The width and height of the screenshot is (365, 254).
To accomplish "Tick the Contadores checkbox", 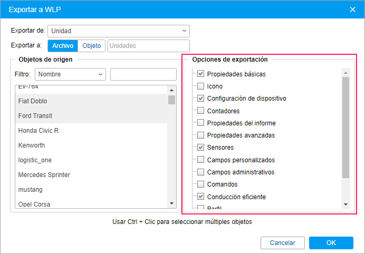I will coord(200,111).
